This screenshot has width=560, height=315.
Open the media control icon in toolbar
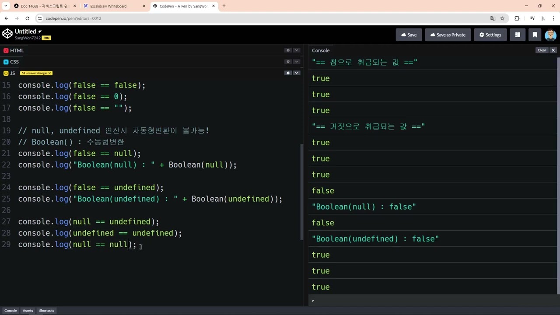click(x=532, y=18)
